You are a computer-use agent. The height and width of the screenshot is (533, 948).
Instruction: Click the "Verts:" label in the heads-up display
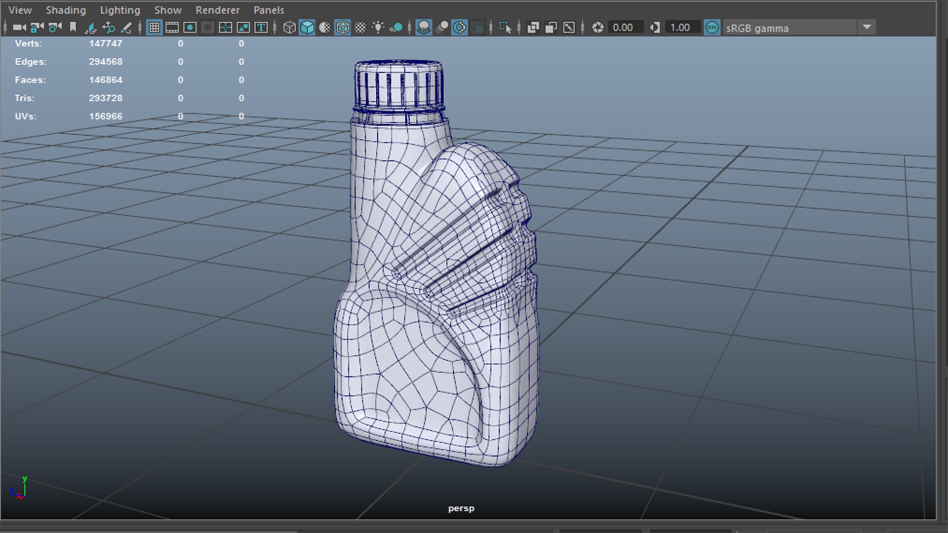29,43
